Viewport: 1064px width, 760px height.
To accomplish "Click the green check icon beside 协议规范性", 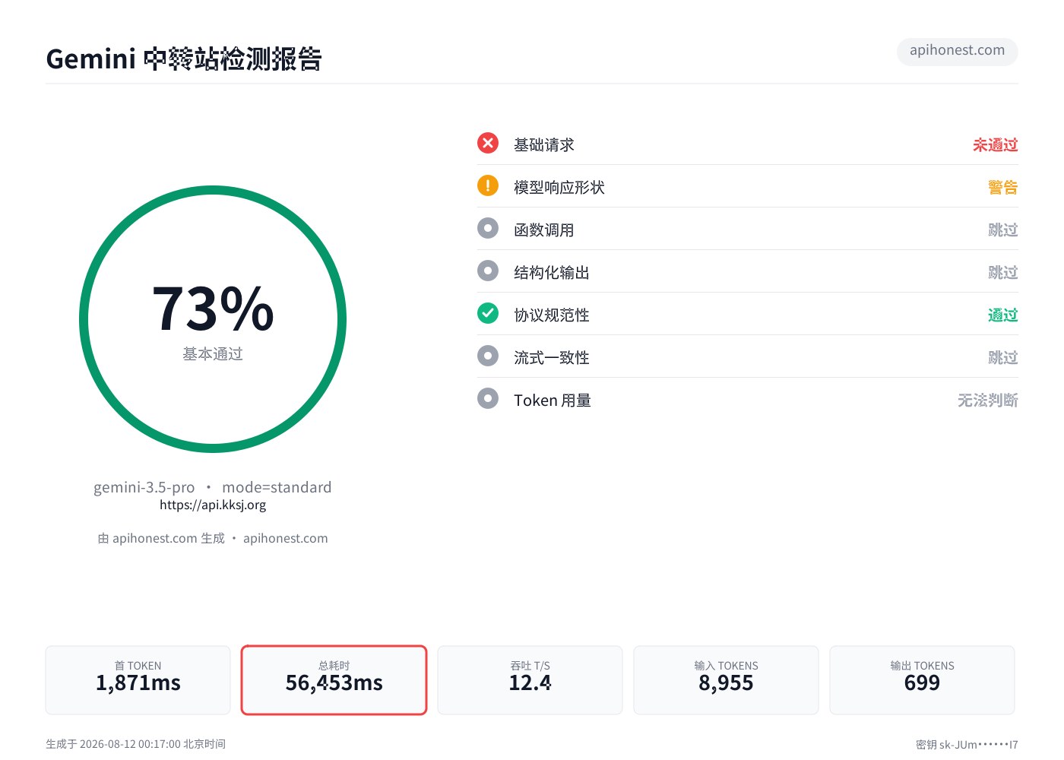I will tap(488, 313).
